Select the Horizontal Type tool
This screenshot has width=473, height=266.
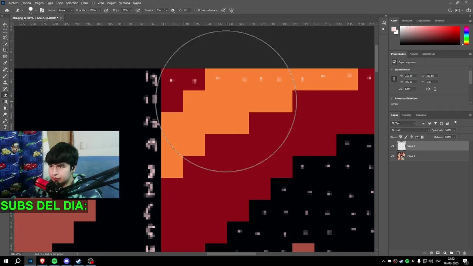click(5, 127)
